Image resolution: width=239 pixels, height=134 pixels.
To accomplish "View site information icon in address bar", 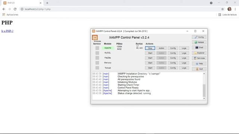I will pyautogui.click(x=22, y=9).
